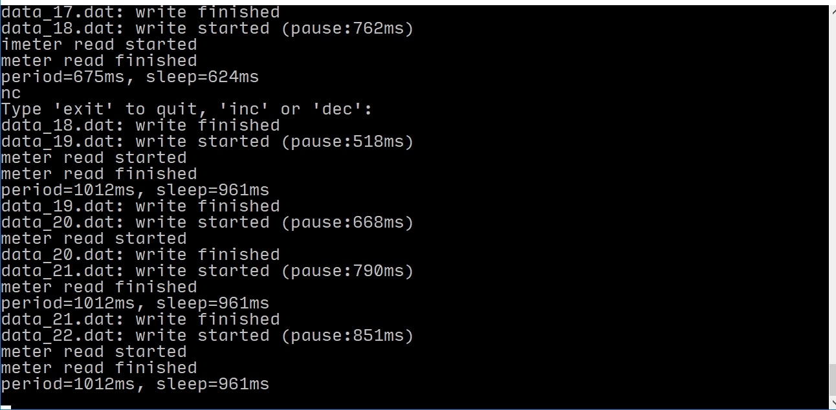
Task: Click "data_20.dat: write started (pause:668ms)" line
Action: pyautogui.click(x=206, y=222)
